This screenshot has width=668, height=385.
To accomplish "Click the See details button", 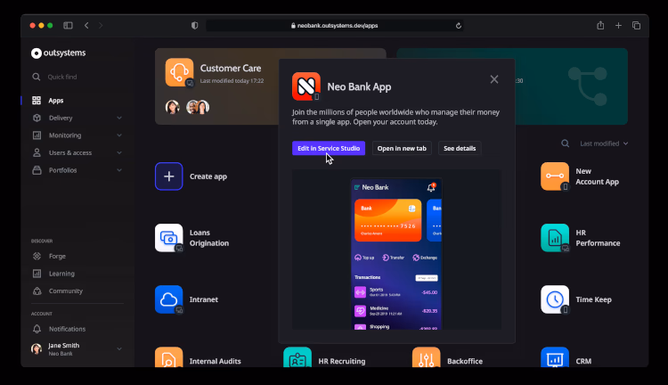I will pyautogui.click(x=460, y=148).
